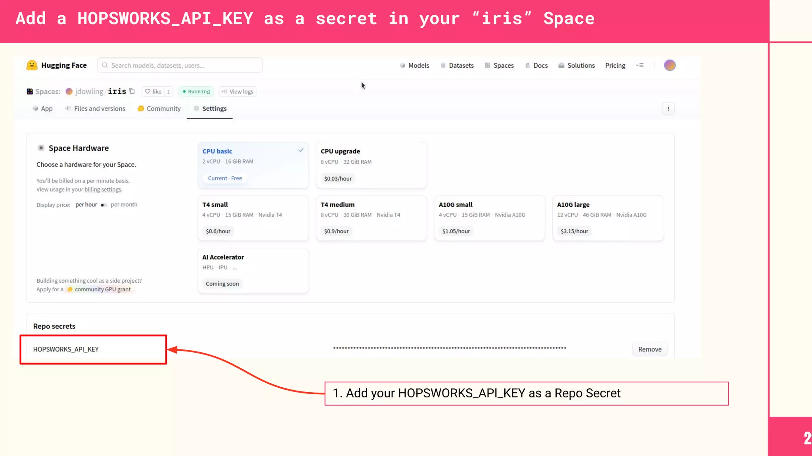Go to Pricing page

point(615,65)
